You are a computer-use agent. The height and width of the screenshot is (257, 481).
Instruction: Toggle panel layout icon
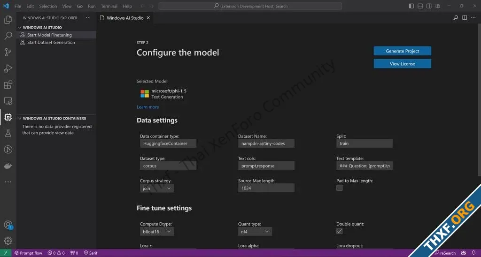pos(420,6)
